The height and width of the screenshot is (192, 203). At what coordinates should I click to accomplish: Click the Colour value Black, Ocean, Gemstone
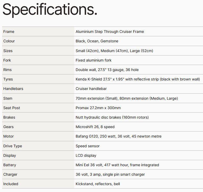pos(97,41)
